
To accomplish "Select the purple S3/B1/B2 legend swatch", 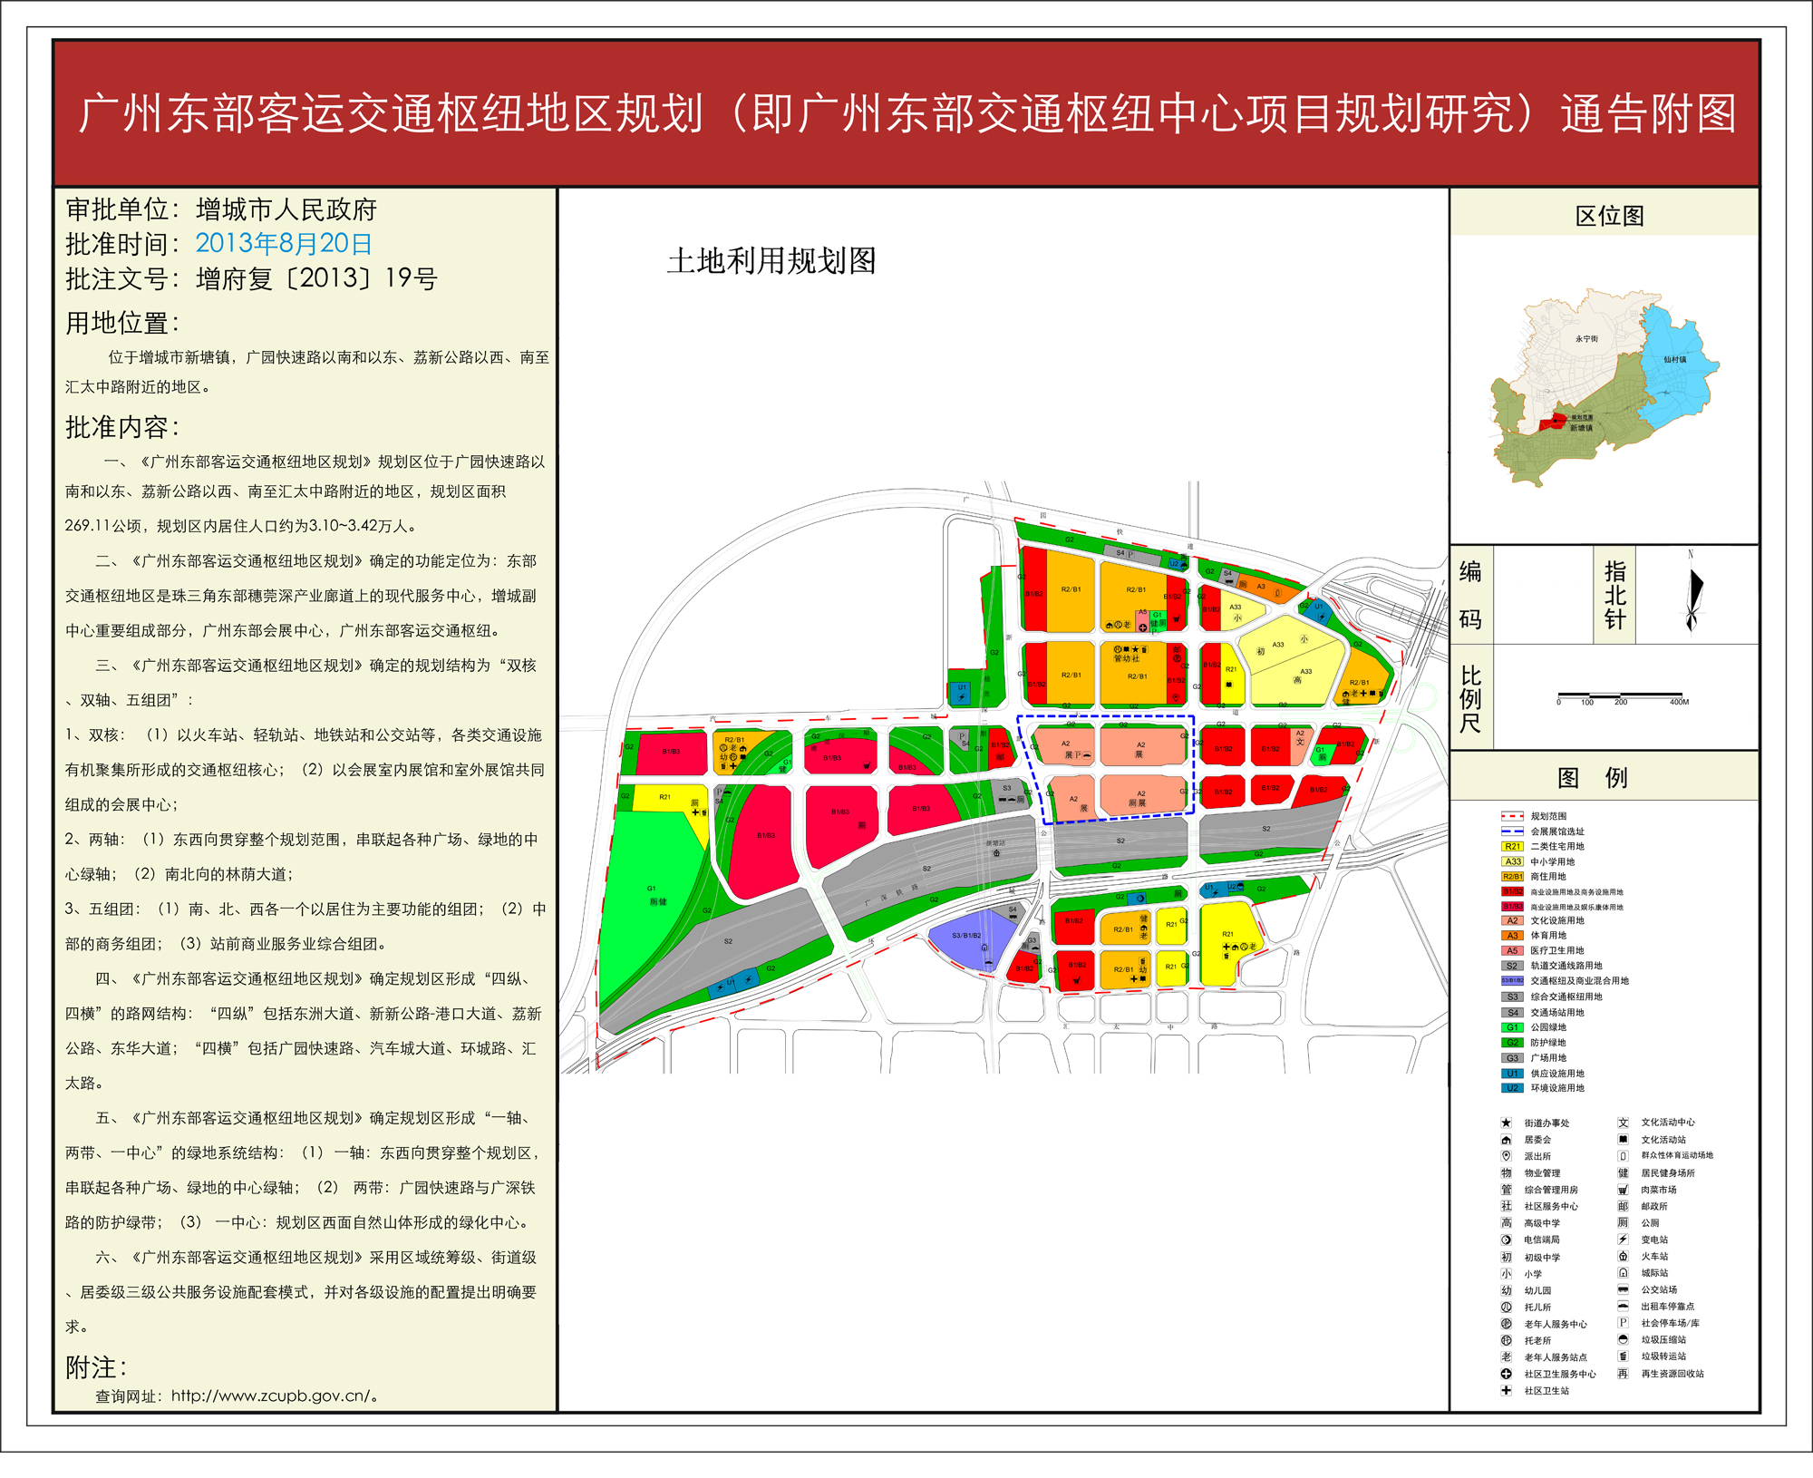I will 1512,981.
